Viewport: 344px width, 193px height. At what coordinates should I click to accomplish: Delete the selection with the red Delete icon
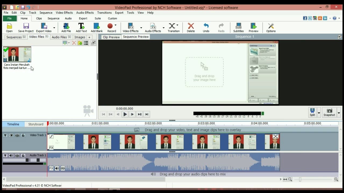(x=191, y=28)
